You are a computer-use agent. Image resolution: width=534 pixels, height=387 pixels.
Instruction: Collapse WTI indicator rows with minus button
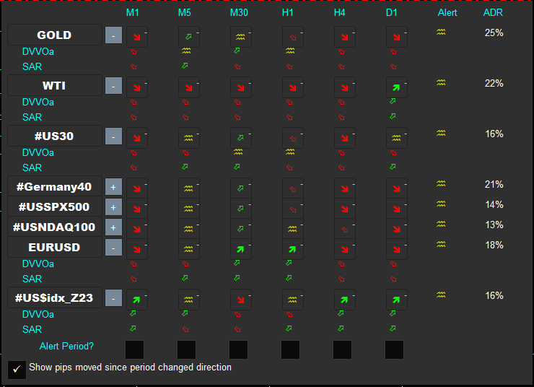(x=113, y=85)
